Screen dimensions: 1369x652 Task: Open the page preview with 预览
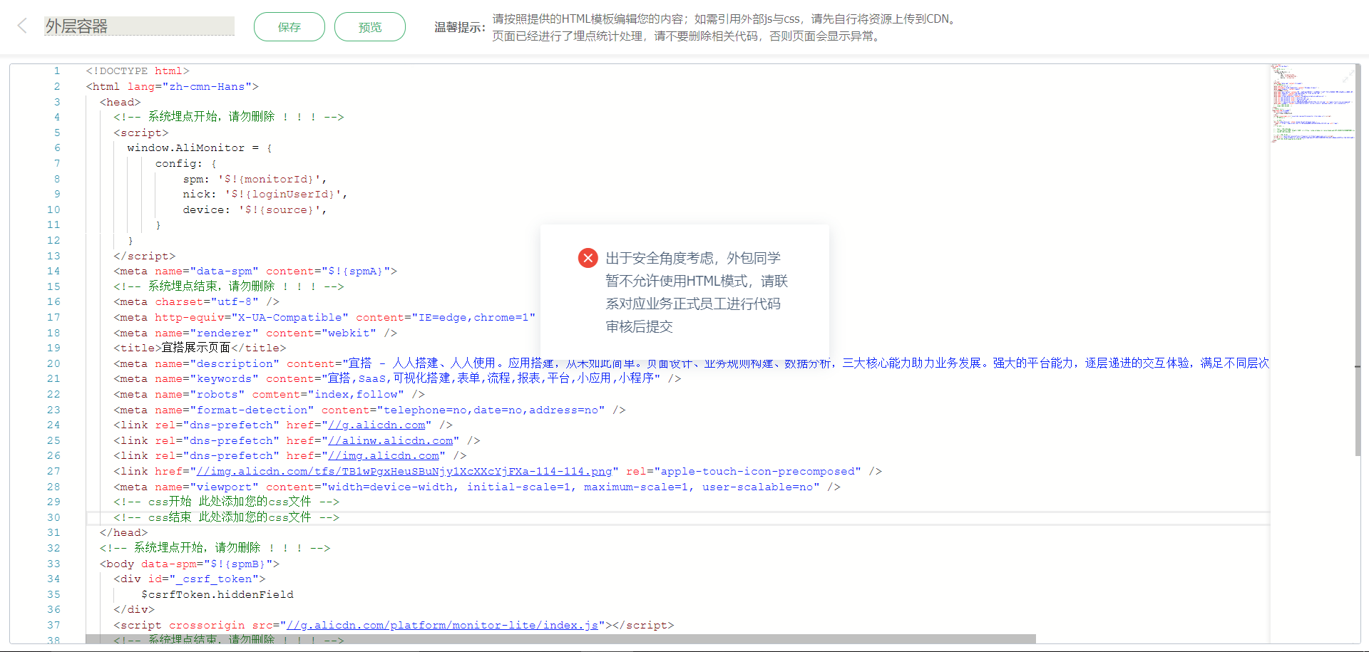(370, 27)
